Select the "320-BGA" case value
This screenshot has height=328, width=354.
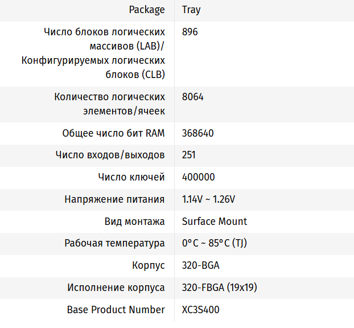click(201, 265)
